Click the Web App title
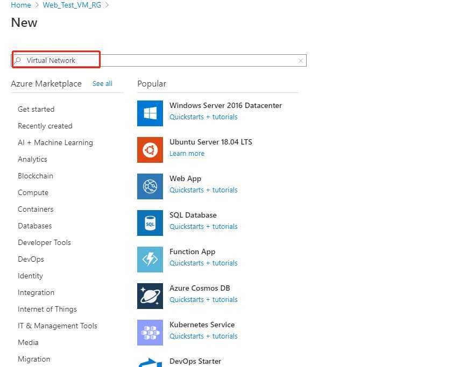The width and height of the screenshot is (453, 367). tap(185, 179)
